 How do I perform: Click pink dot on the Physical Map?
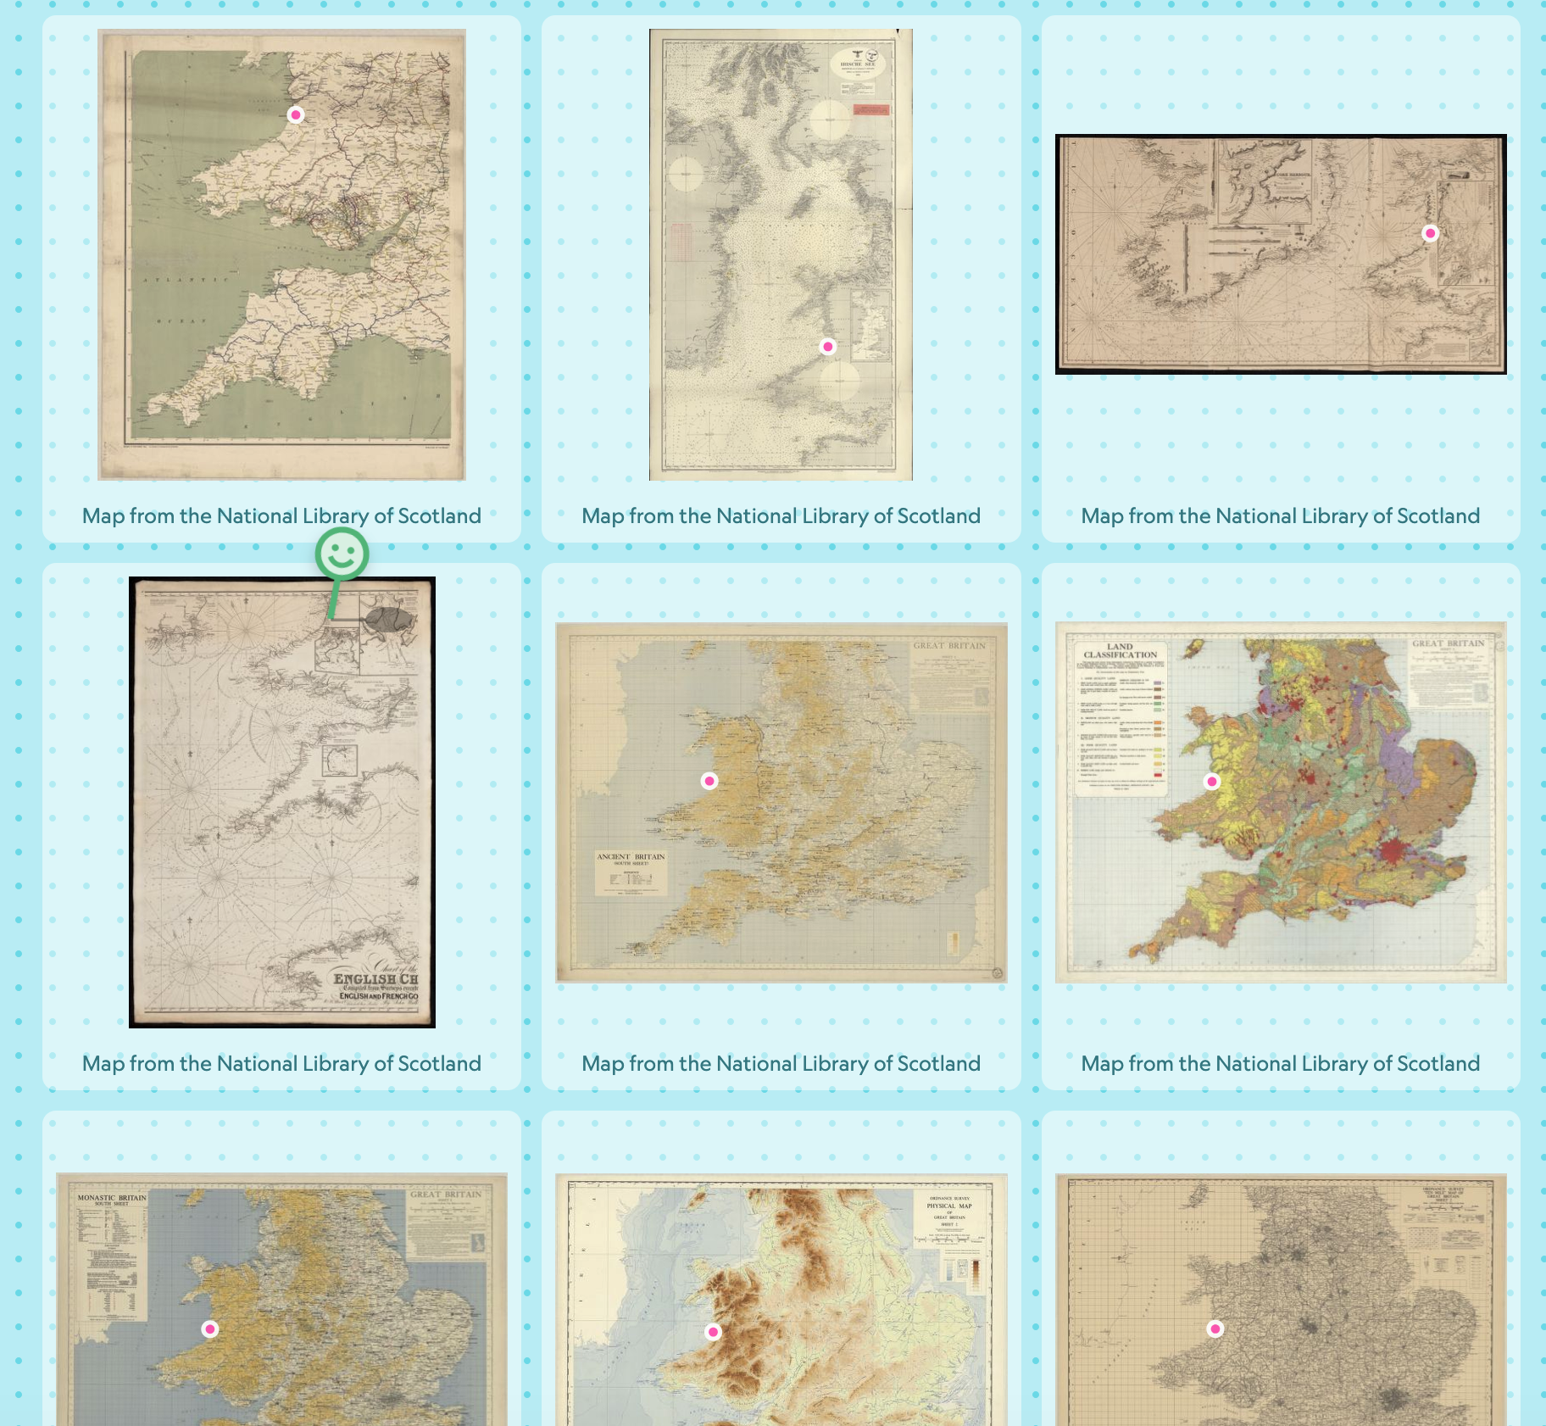[x=713, y=1332]
